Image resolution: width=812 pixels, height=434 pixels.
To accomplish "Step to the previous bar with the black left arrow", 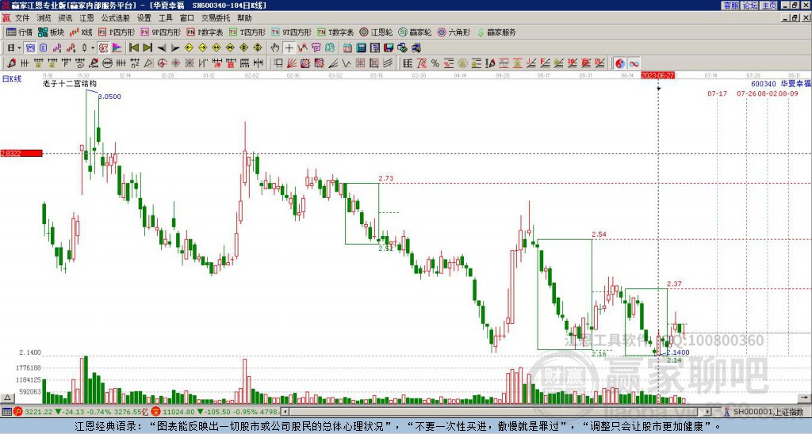I will [x=162, y=48].
